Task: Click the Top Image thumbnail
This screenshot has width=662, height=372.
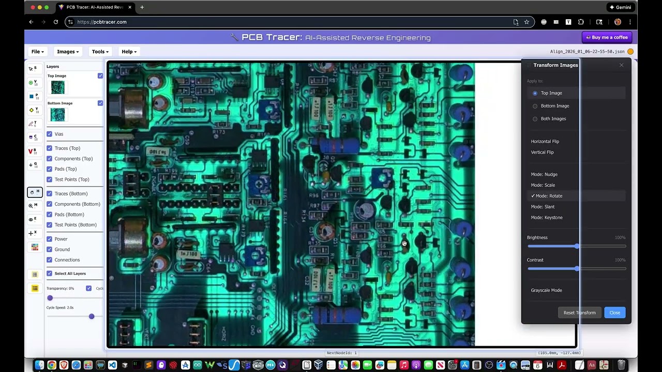Action: pyautogui.click(x=58, y=87)
